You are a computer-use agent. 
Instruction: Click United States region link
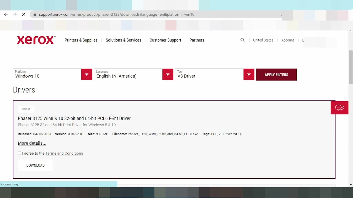tap(263, 40)
